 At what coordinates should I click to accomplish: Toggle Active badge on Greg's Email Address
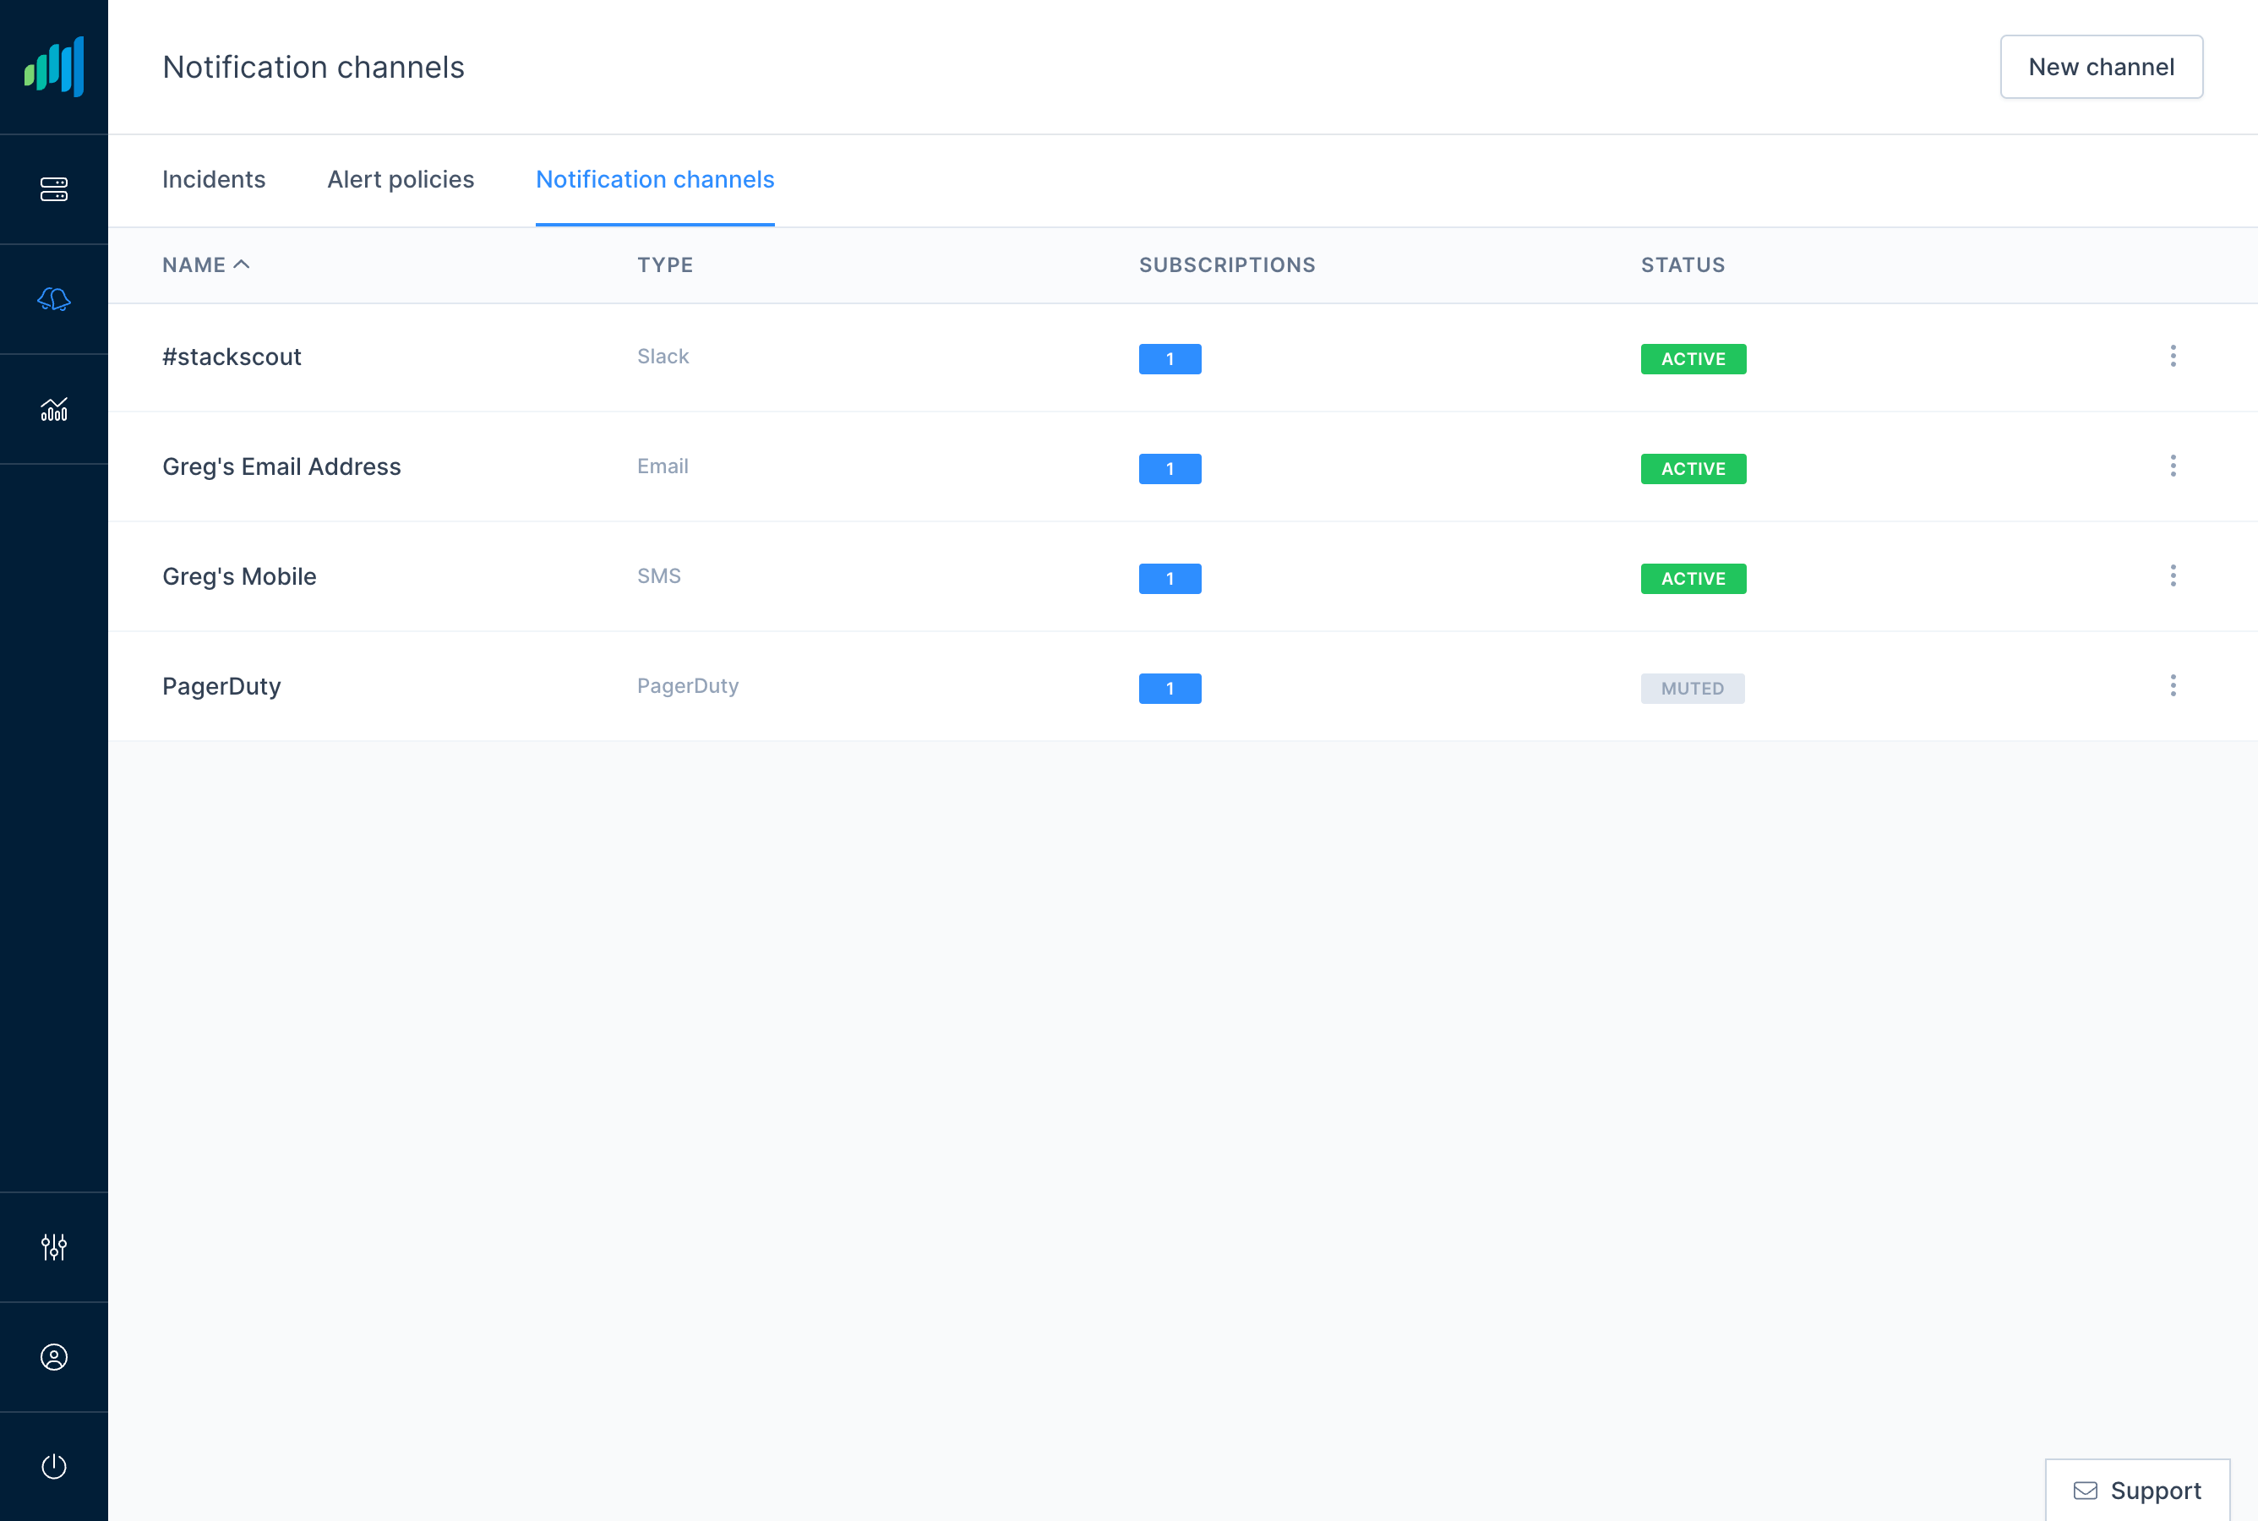tap(1692, 468)
